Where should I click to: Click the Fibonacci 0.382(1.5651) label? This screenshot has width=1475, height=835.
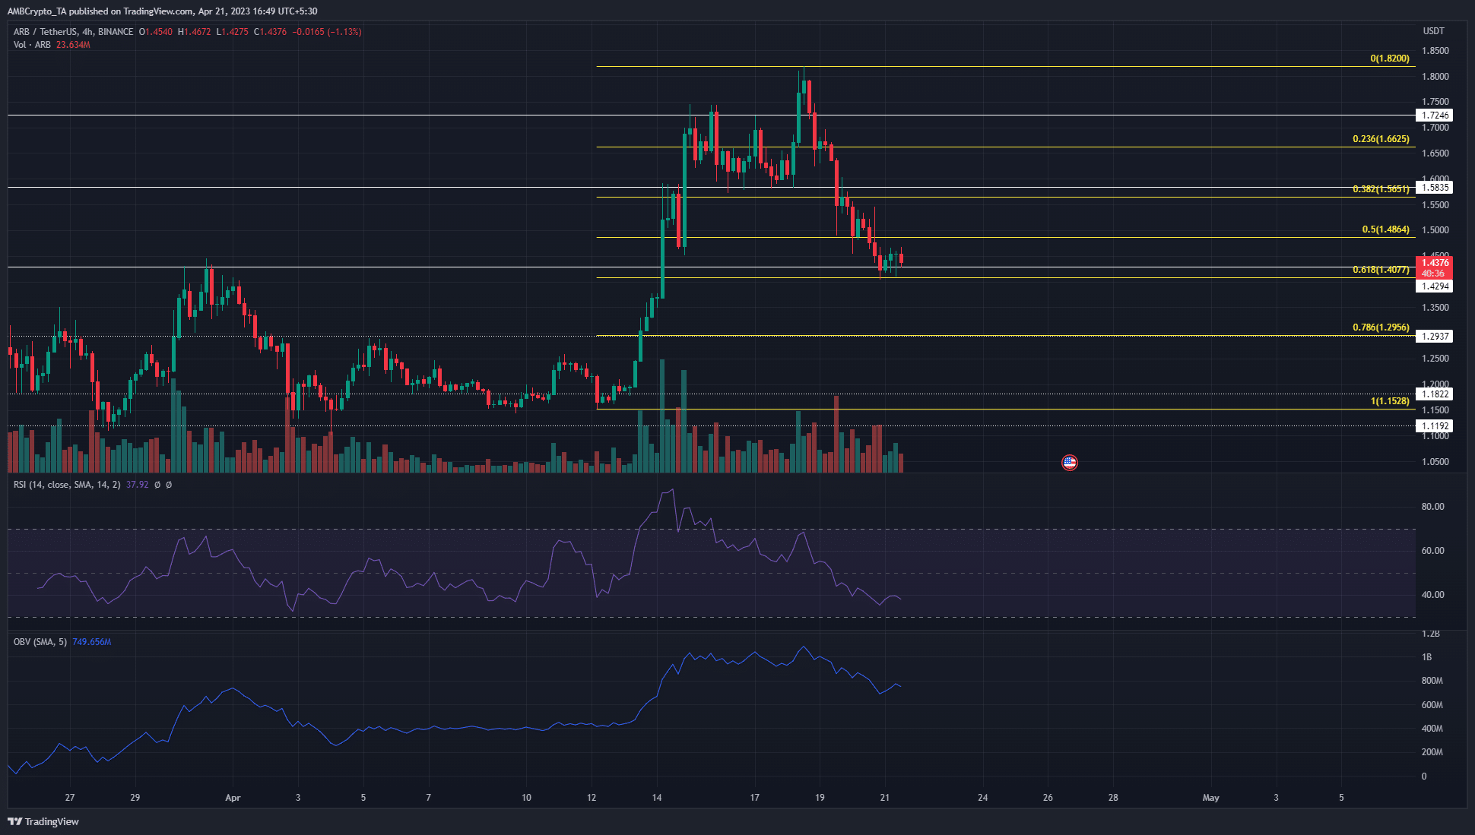click(x=1381, y=189)
